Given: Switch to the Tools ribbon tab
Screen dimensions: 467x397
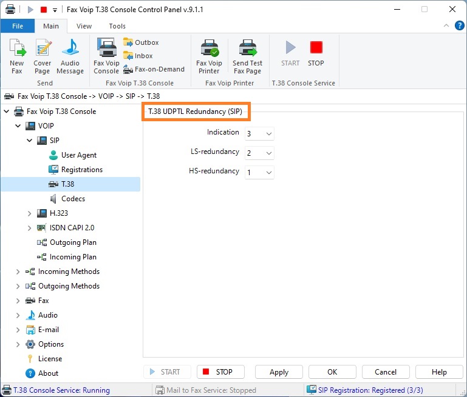Looking at the screenshot, I should tap(117, 26).
